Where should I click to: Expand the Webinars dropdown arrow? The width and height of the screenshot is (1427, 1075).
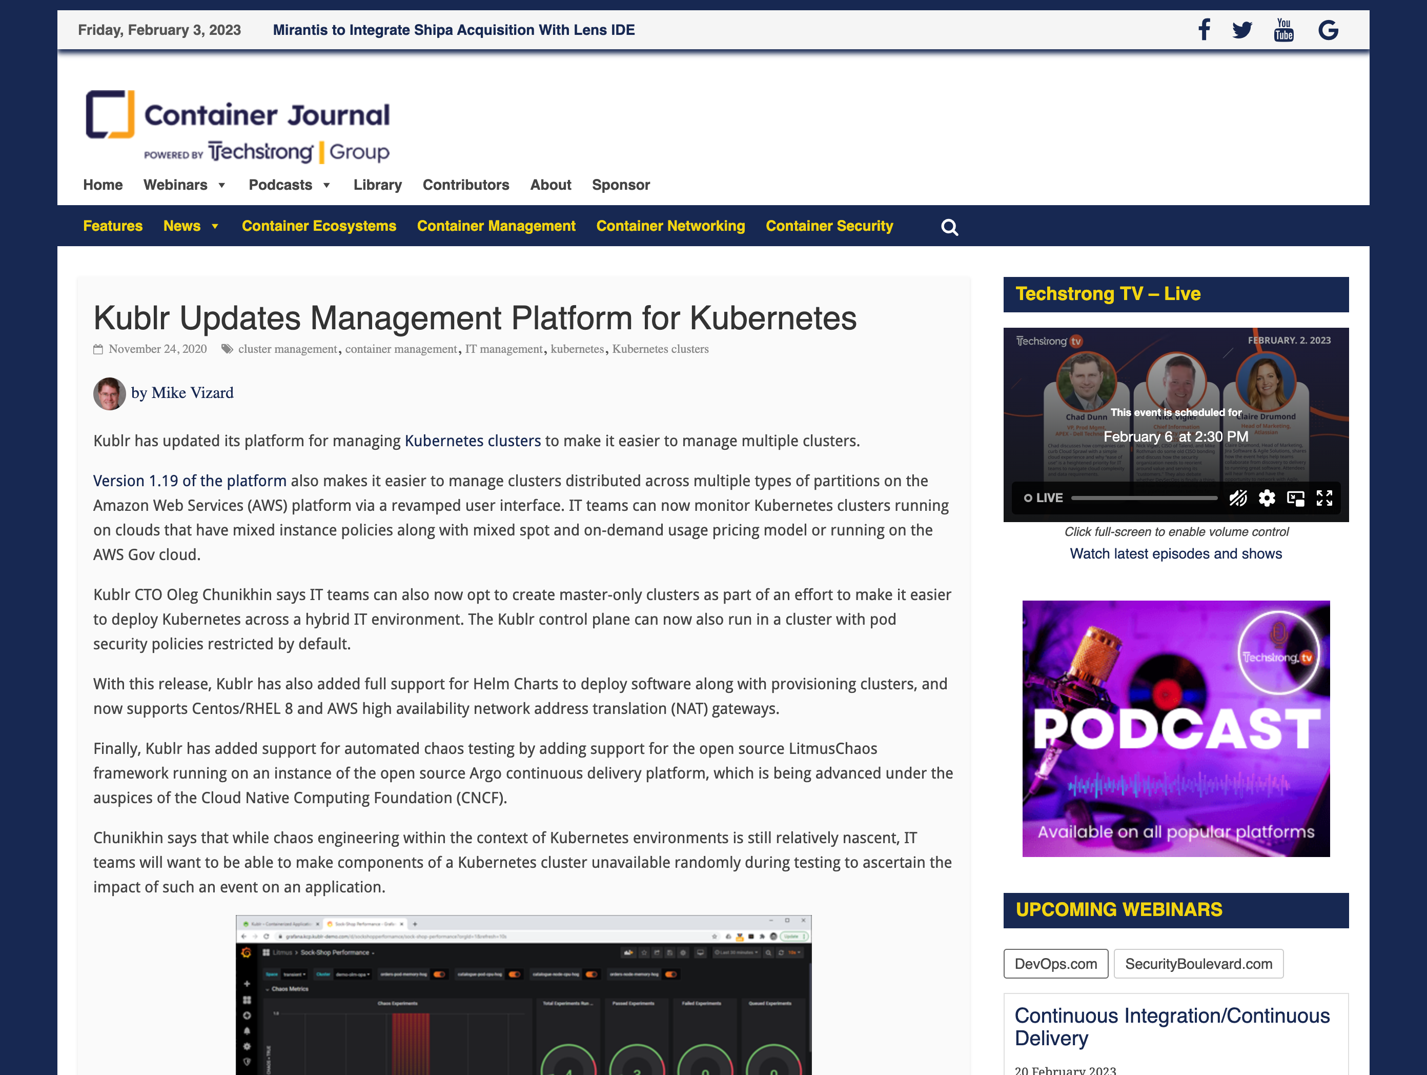coord(222,185)
